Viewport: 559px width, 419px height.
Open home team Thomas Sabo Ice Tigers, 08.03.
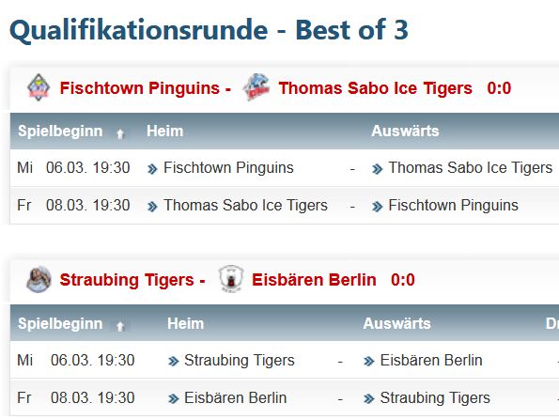coord(245,206)
